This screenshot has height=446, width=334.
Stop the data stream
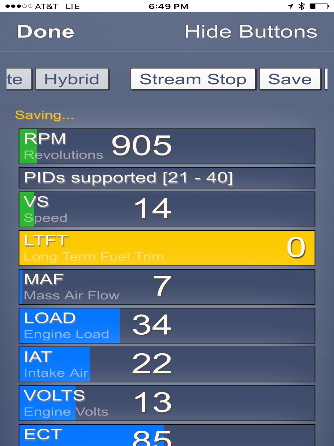193,79
